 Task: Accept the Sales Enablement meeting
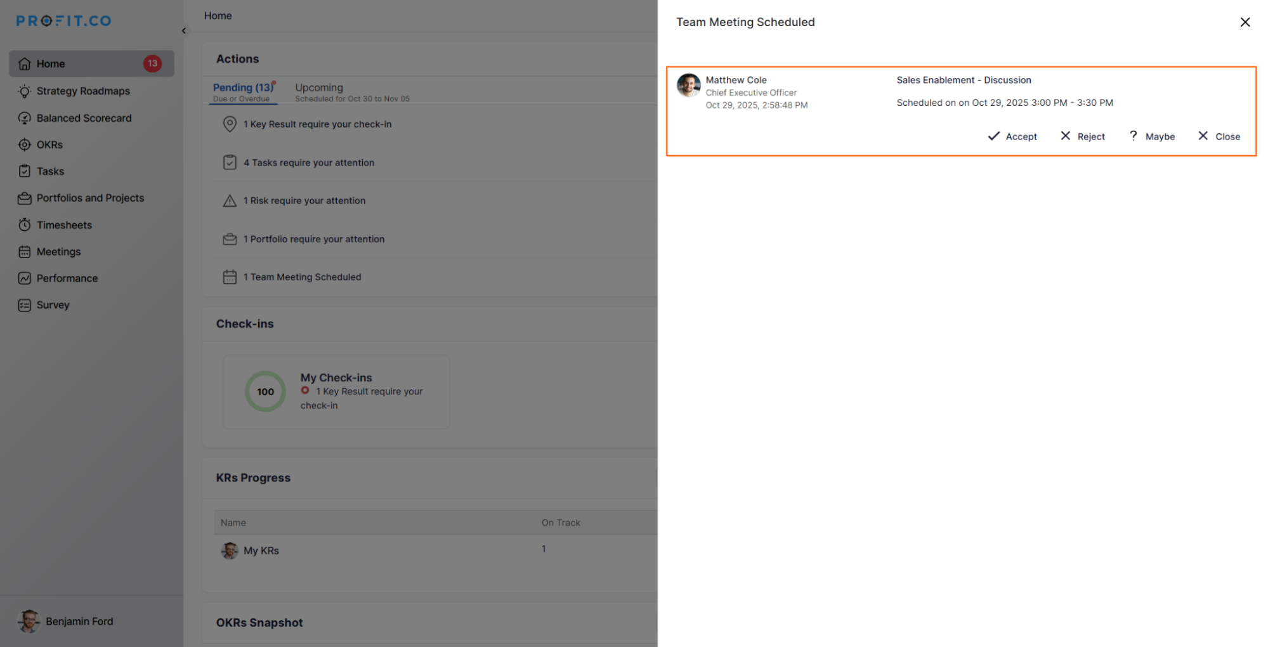coord(1013,136)
